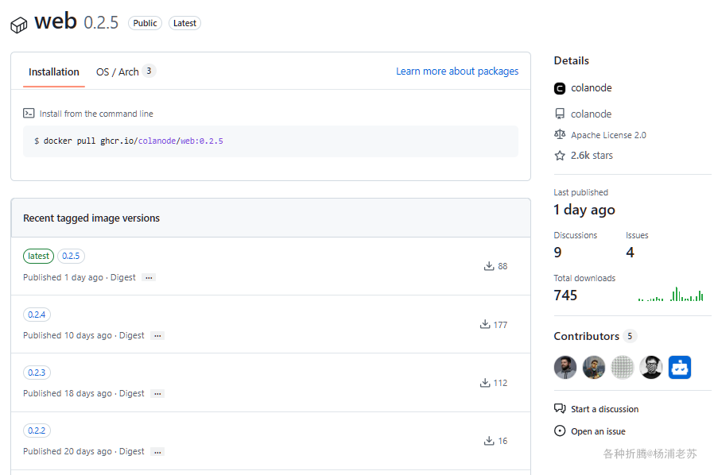Click the web:0.2.5 link in docker command

pos(202,141)
